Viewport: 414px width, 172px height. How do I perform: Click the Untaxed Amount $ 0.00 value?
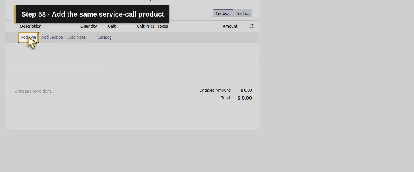(x=246, y=90)
